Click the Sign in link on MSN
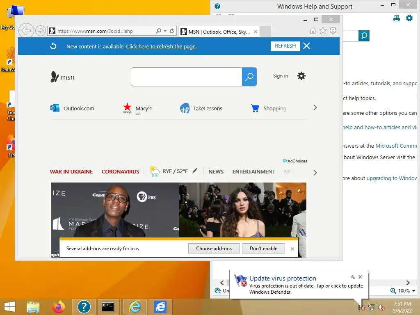This screenshot has height=315, width=420. (x=281, y=76)
